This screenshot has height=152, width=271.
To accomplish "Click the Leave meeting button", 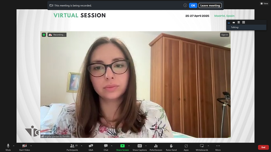I will click(x=210, y=5).
